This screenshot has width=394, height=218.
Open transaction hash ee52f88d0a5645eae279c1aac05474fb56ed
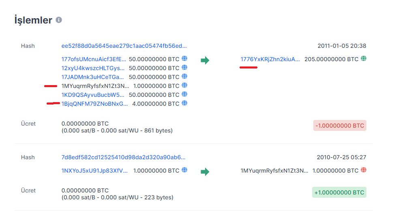pyautogui.click(x=124, y=46)
